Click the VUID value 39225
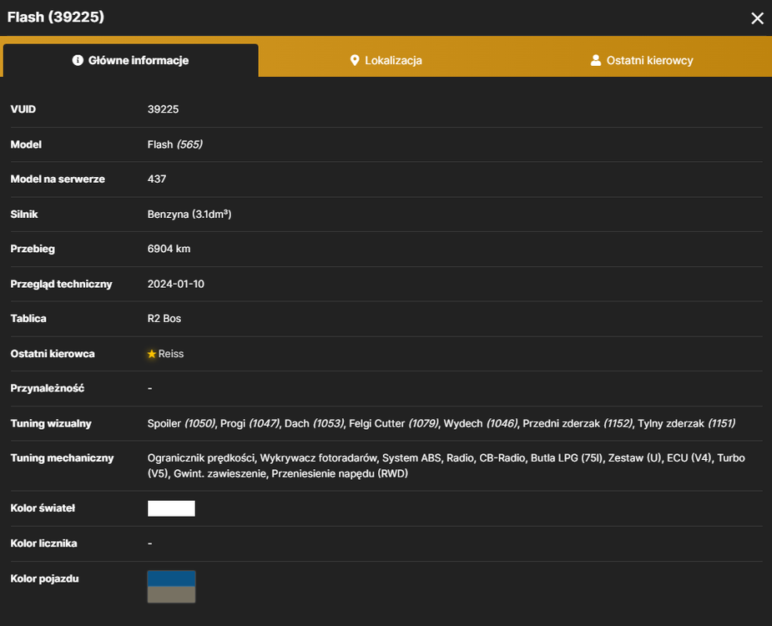Image resolution: width=772 pixels, height=626 pixels. (x=163, y=109)
